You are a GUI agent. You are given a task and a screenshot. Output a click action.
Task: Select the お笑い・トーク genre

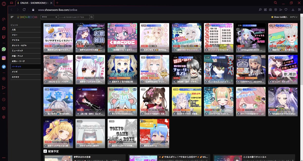coord(26,61)
